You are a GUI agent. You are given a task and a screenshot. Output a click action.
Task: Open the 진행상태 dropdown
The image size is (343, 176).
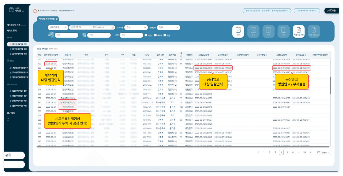(169, 27)
